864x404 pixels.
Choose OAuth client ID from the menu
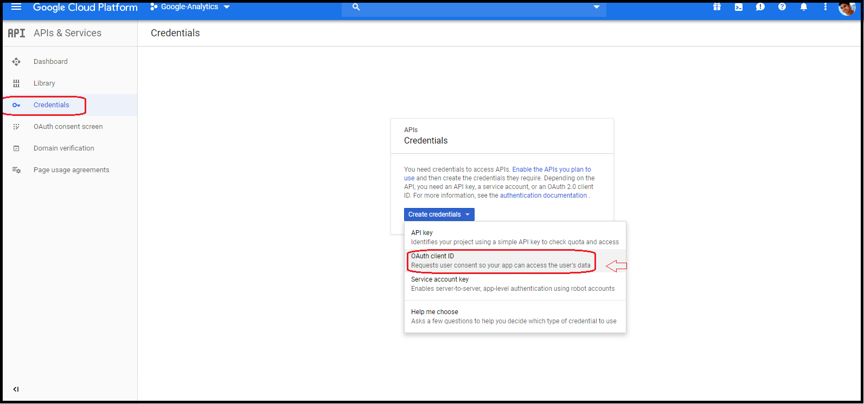point(515,260)
